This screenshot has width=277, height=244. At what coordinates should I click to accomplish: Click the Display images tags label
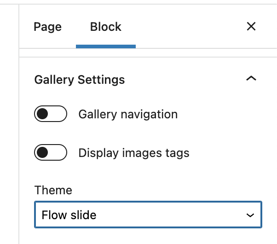134,153
